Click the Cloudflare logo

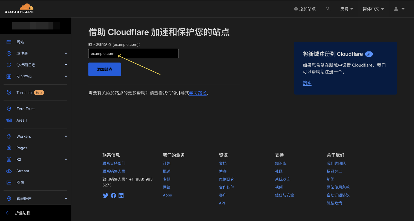(19, 8)
